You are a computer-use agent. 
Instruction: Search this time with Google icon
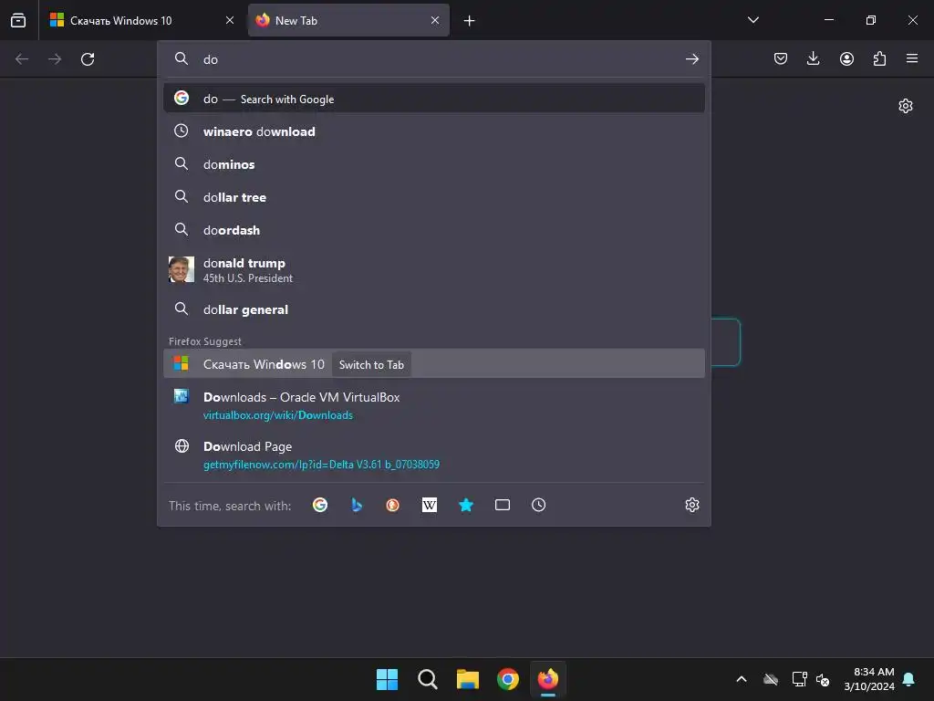point(320,505)
